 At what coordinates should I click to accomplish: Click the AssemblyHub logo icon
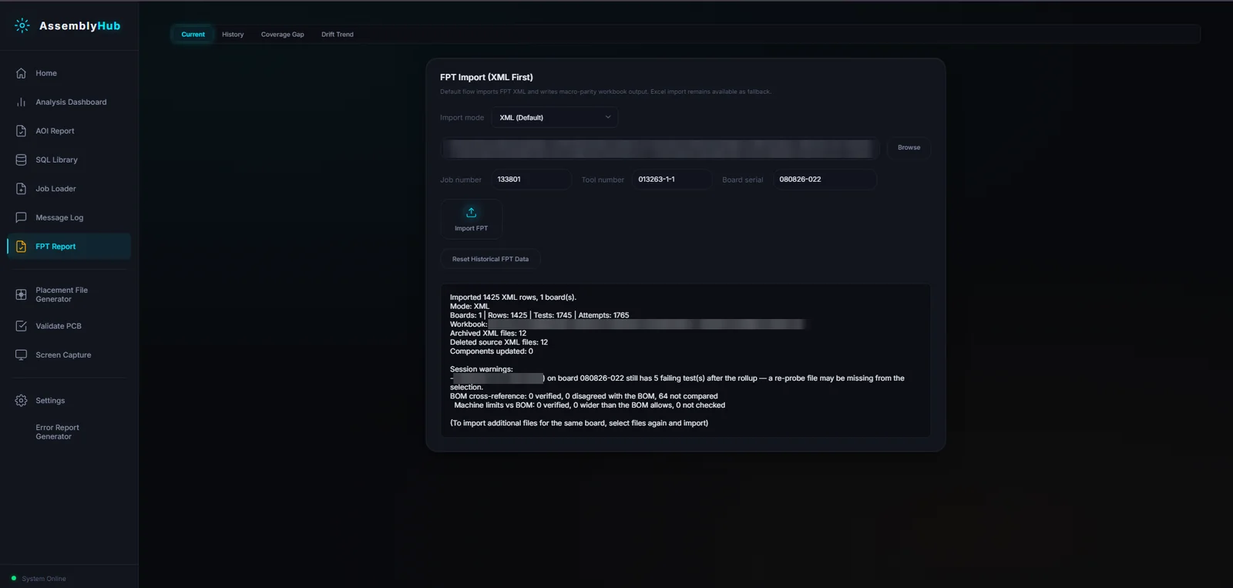point(22,25)
